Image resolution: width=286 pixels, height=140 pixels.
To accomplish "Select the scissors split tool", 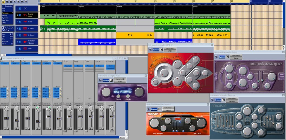I will point(12,28).
